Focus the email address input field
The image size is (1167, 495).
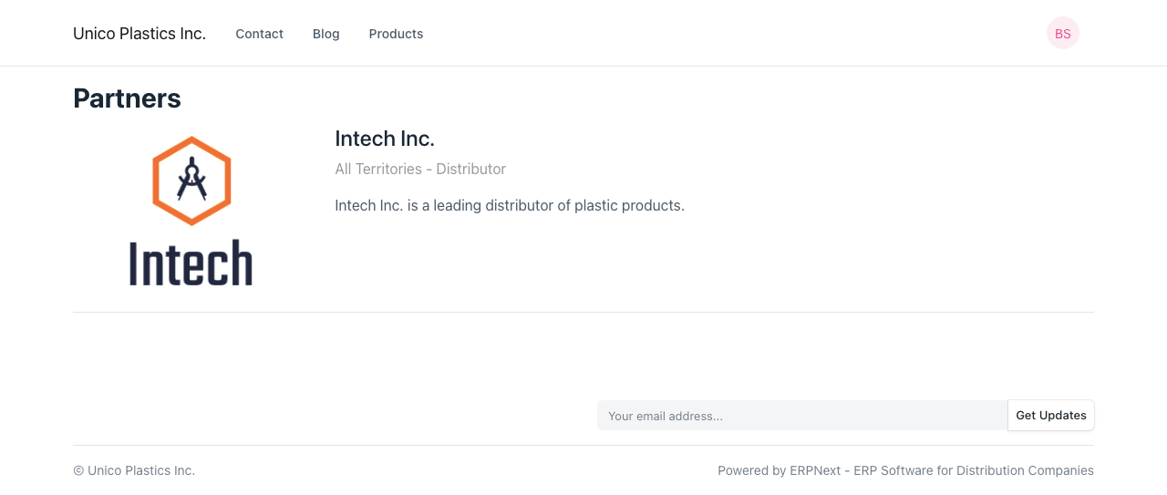(801, 416)
